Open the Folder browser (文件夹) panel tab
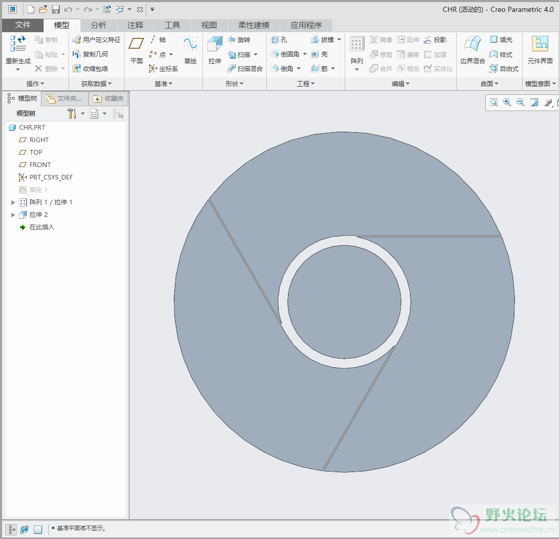The width and height of the screenshot is (559, 539). tap(64, 99)
